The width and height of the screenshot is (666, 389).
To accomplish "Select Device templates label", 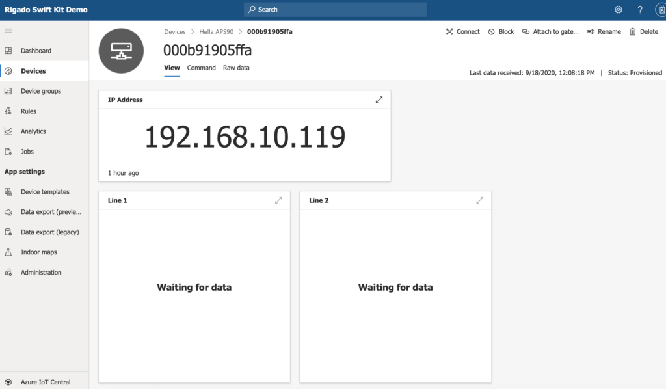I will 45,192.
